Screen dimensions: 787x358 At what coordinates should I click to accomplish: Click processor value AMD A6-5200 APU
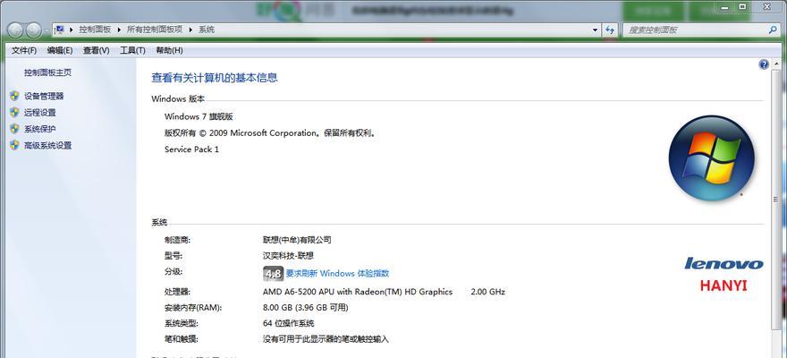coord(358,292)
